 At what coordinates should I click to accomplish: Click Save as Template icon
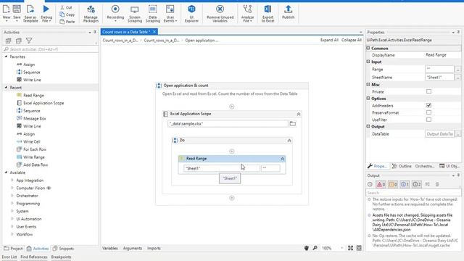tap(30, 9)
